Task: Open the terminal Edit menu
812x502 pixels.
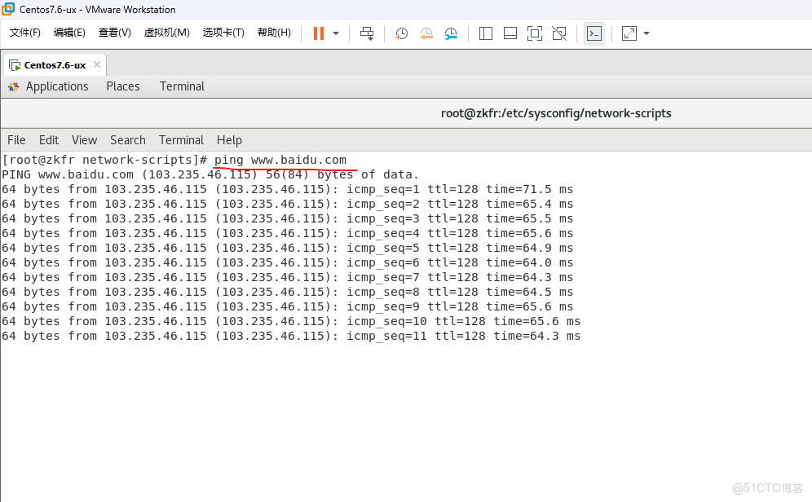Action: pos(49,140)
